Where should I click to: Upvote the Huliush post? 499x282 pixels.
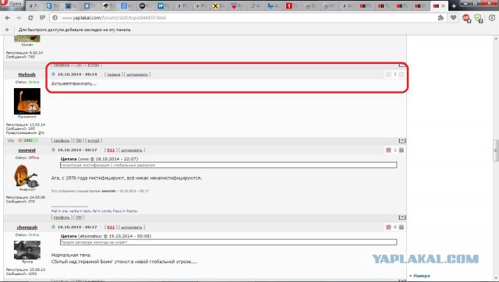click(x=402, y=74)
